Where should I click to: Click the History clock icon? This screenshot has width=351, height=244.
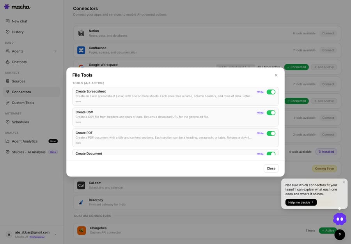click(8, 32)
